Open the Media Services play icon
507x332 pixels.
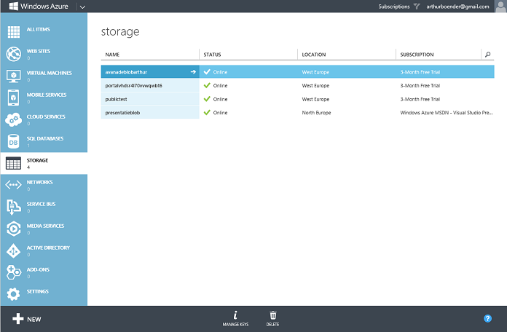coord(14,229)
